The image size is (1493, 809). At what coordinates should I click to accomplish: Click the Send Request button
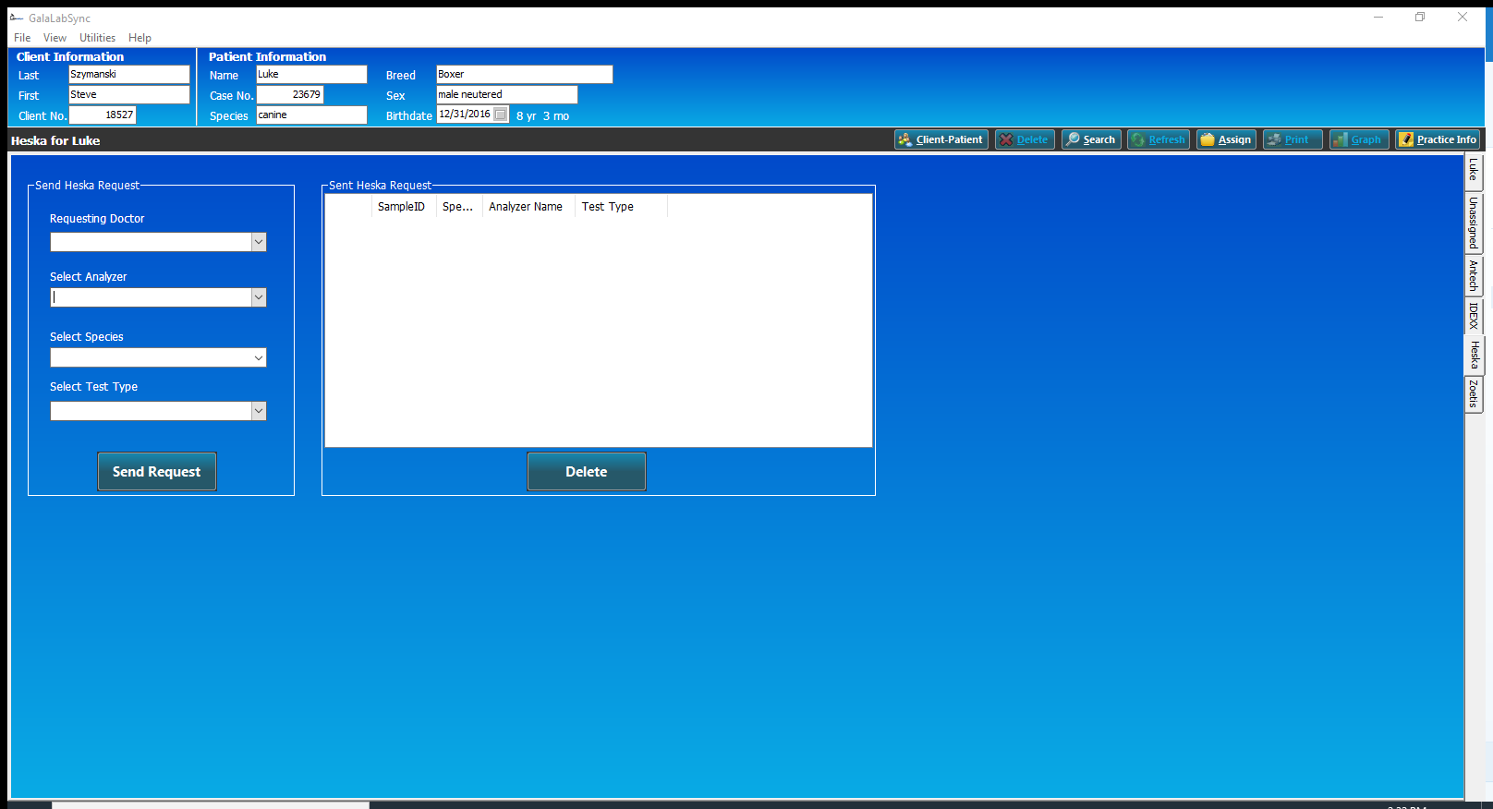point(157,471)
